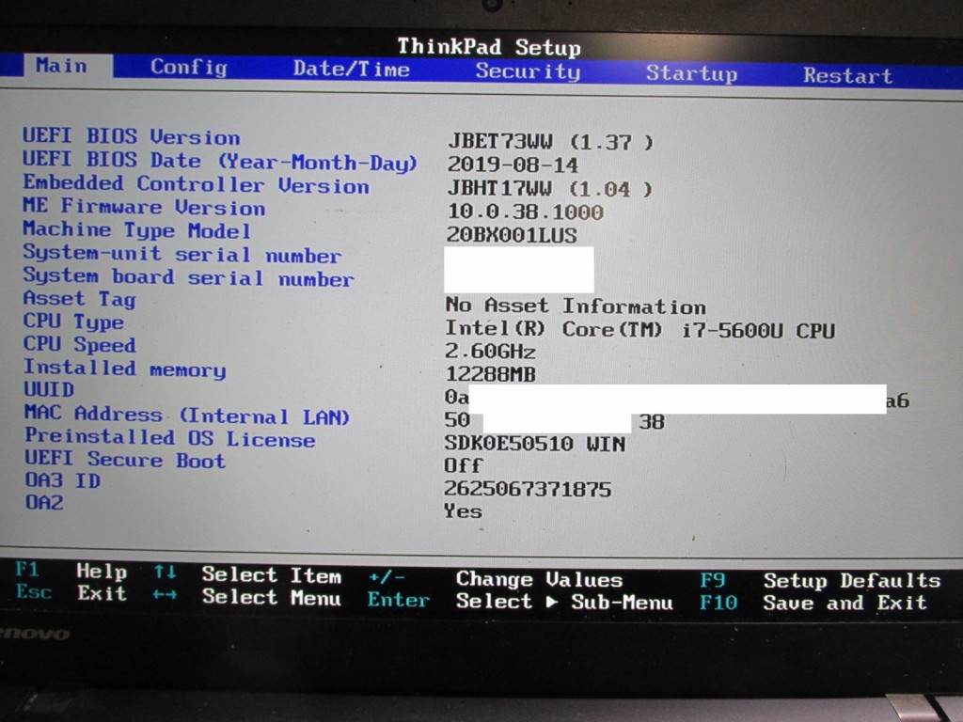Click the UEFI BIOS Date label
This screenshot has width=963, height=722.
tap(220, 161)
